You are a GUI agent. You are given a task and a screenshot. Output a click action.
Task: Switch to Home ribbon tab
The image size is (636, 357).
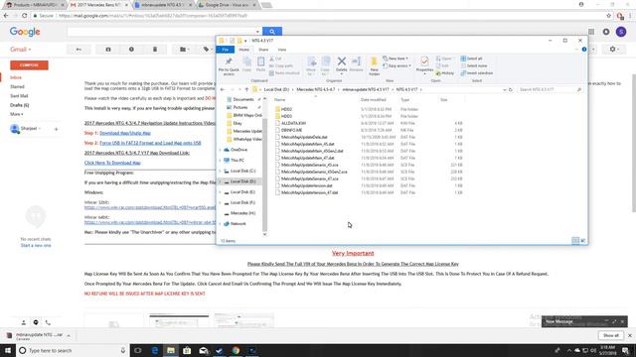[x=244, y=50]
